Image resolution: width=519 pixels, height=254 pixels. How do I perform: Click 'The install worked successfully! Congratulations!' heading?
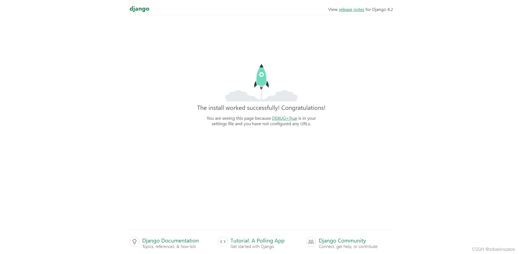[261, 108]
